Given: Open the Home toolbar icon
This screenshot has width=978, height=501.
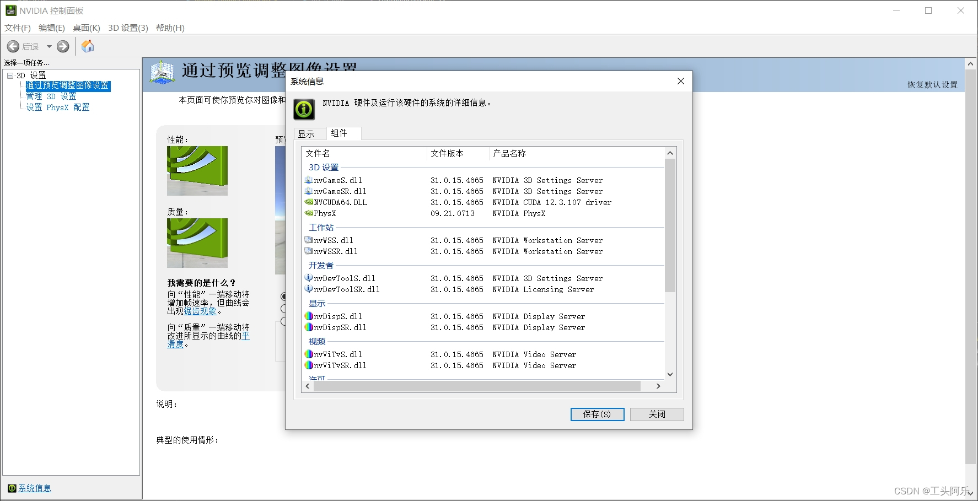Looking at the screenshot, I should [88, 46].
